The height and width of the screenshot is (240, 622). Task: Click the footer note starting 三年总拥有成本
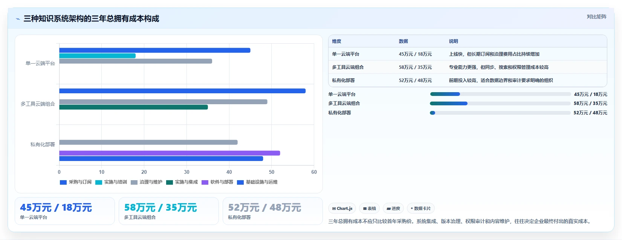coord(460,221)
